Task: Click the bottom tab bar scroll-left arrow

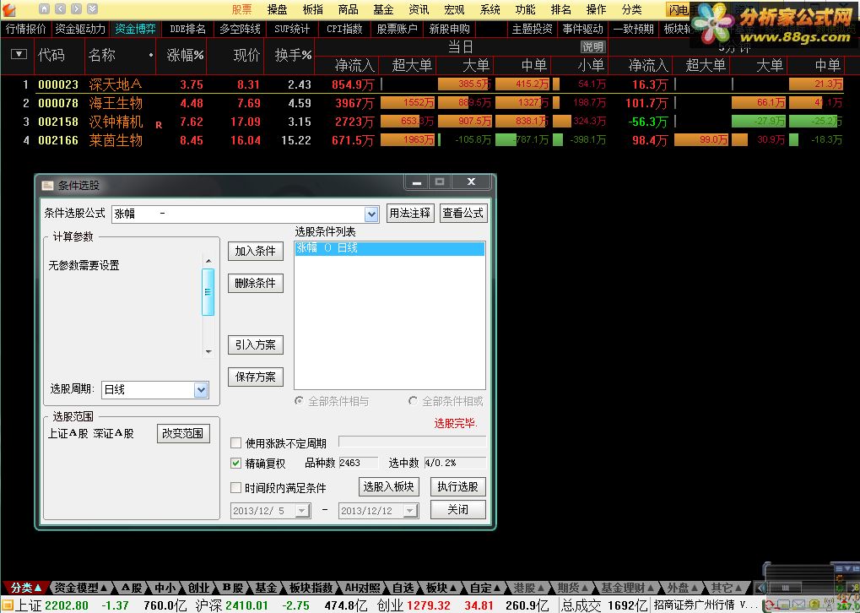Action: 760,588
